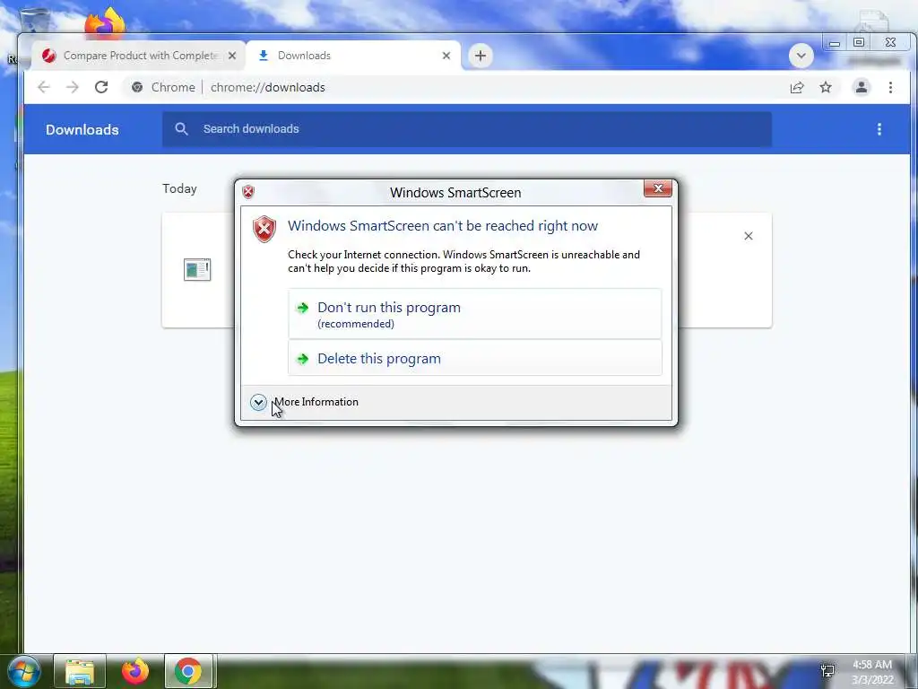The width and height of the screenshot is (918, 689).
Task: Click the Search downloads field
Action: point(466,129)
